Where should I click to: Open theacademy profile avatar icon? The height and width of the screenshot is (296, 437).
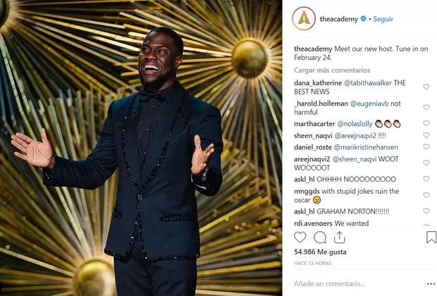304,18
